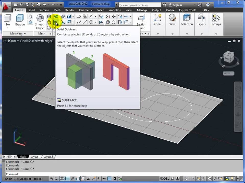
Task: Click the Fillet modify icon
Action: click(x=126, y=22)
